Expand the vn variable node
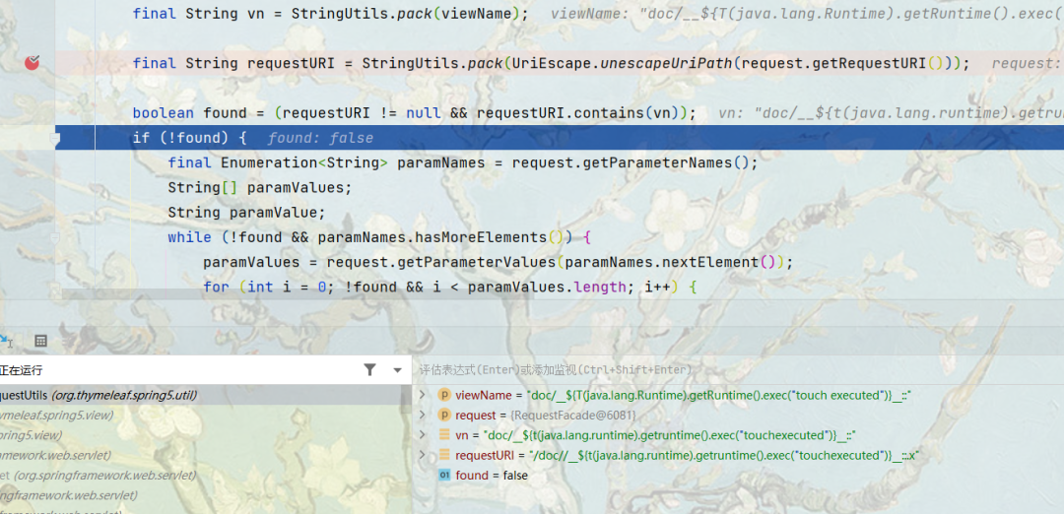 point(422,434)
